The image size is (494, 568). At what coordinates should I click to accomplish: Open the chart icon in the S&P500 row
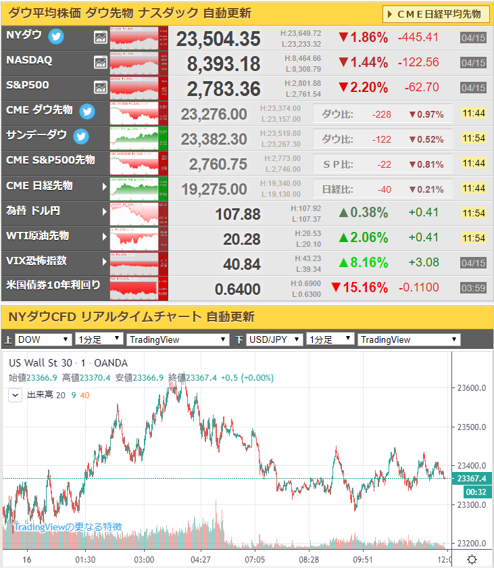coord(101,87)
